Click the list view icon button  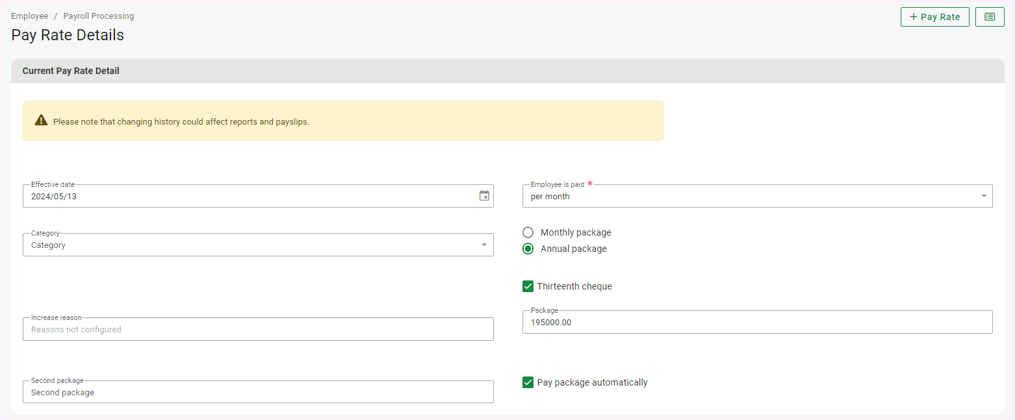coord(990,17)
